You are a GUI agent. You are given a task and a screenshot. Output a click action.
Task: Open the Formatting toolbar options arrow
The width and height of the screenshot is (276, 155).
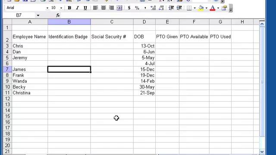pyautogui.click(x=231, y=9)
